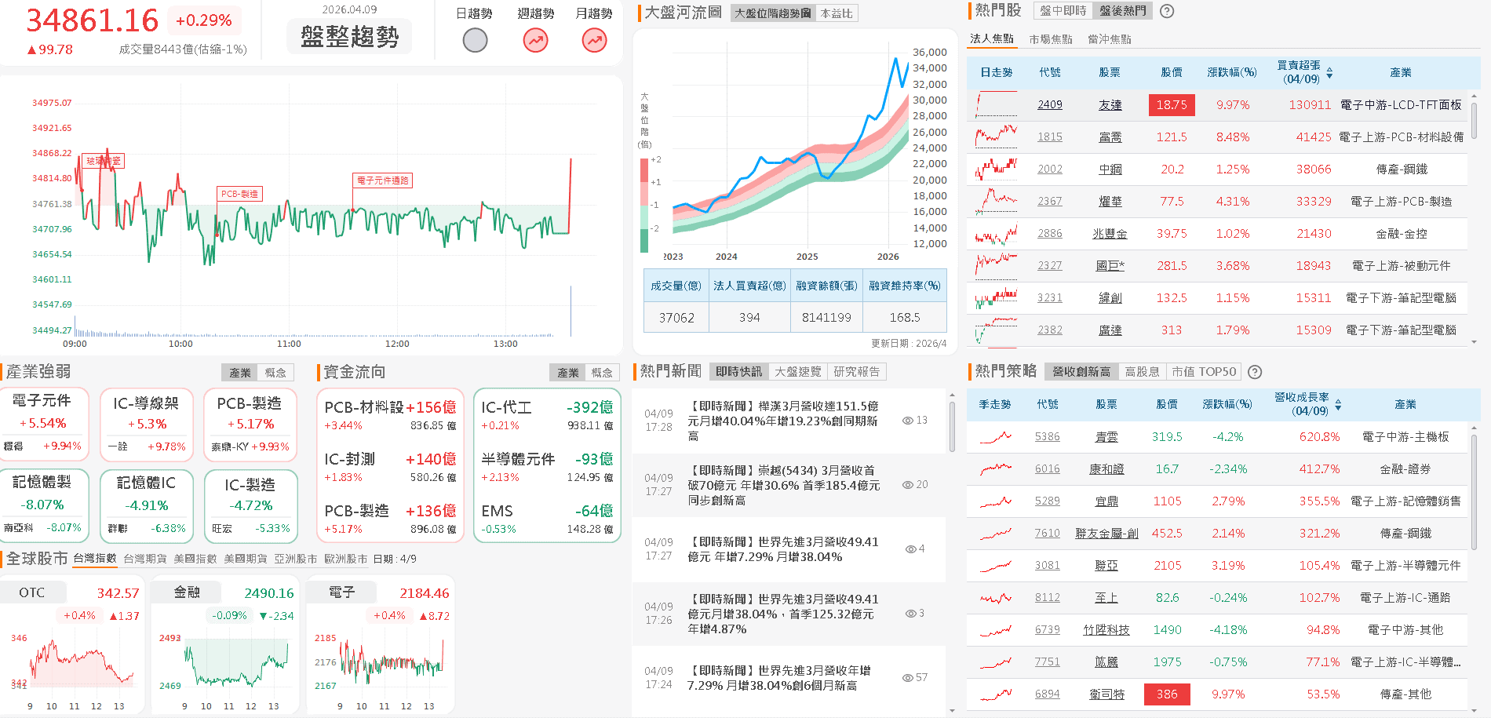The image size is (1491, 718).
Task: Click the 週趨勢 red trend-up icon
Action: point(536,40)
